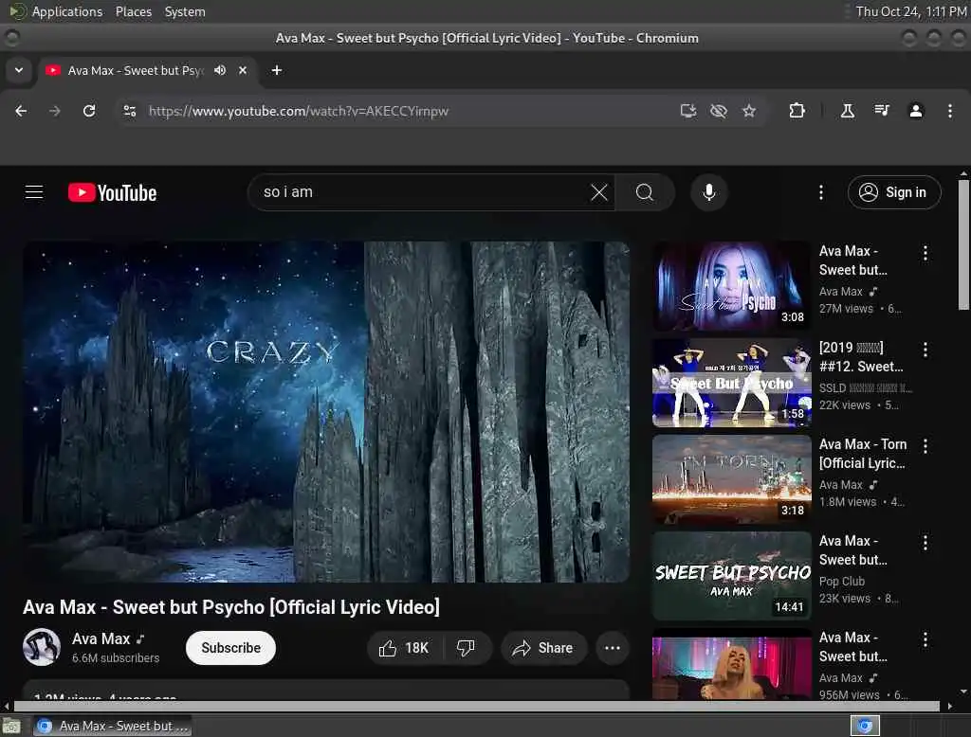Screen dimensions: 971x737
Task: Install app icon in address bar
Action: (688, 111)
